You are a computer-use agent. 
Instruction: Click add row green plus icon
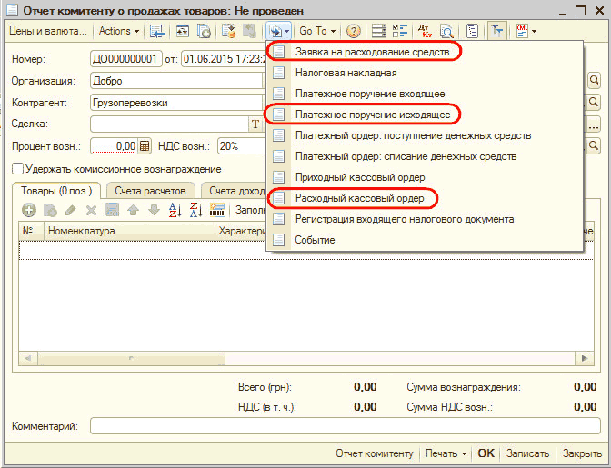click(x=28, y=210)
